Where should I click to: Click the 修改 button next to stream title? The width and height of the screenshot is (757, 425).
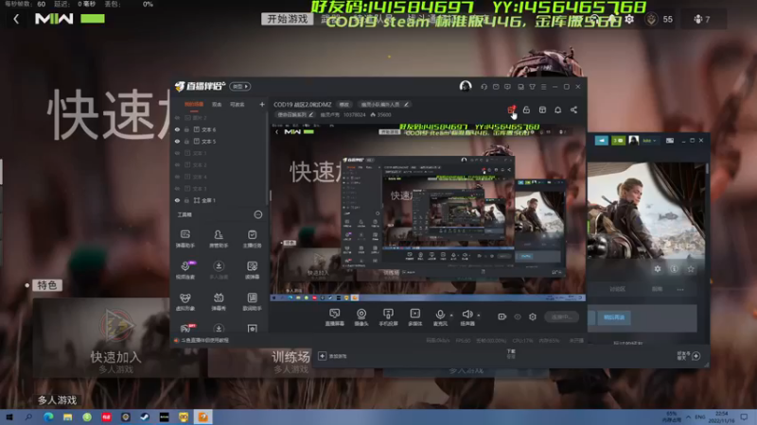(343, 105)
